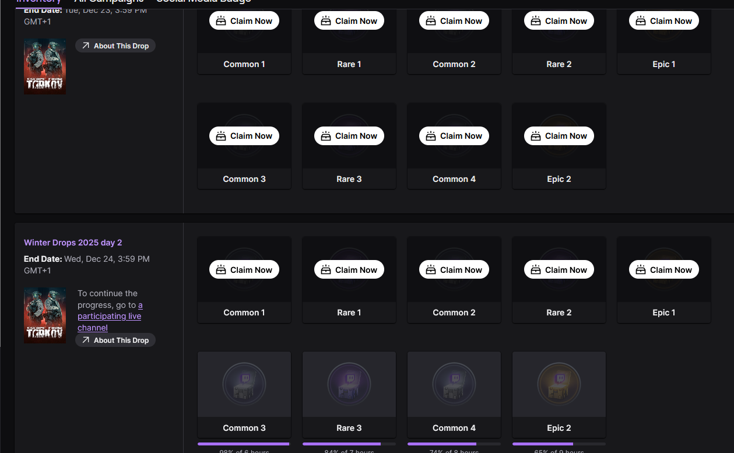Claim Rare 1 in Winter Drops 2025 day 2

click(x=349, y=270)
